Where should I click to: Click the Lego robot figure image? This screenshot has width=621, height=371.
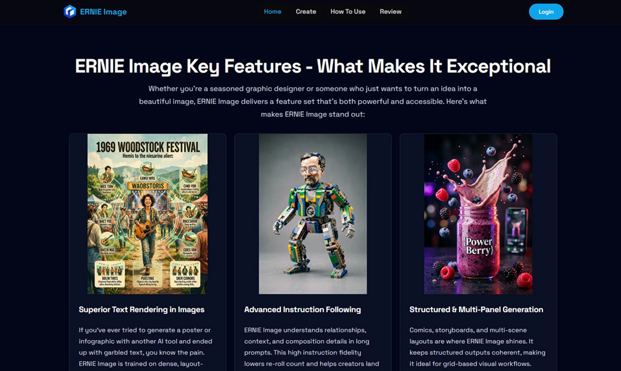[312, 213]
